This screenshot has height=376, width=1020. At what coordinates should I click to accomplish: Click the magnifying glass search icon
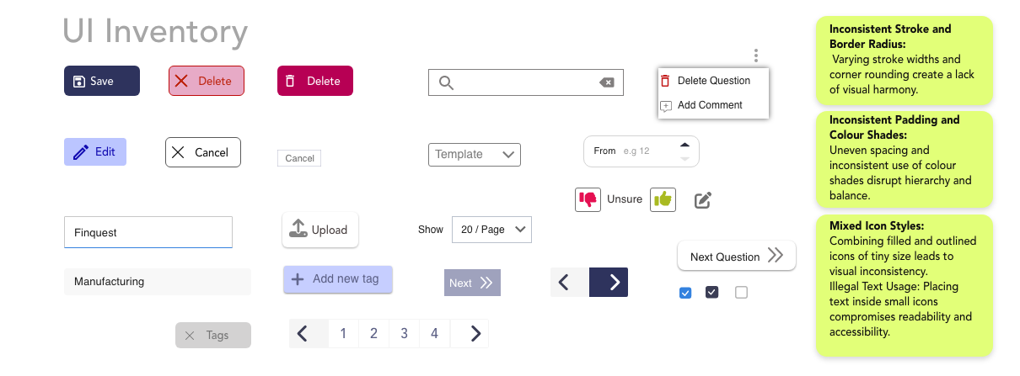click(447, 82)
